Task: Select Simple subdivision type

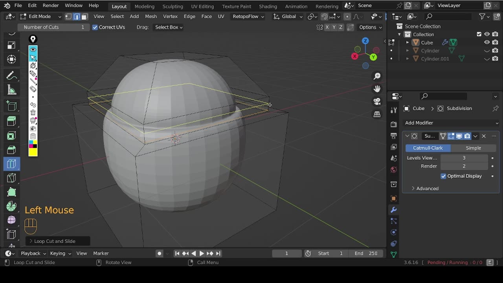Action: coord(473,148)
